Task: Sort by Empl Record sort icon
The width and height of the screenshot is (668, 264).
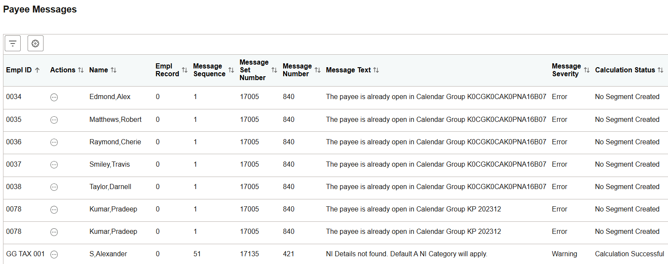Action: coord(184,70)
